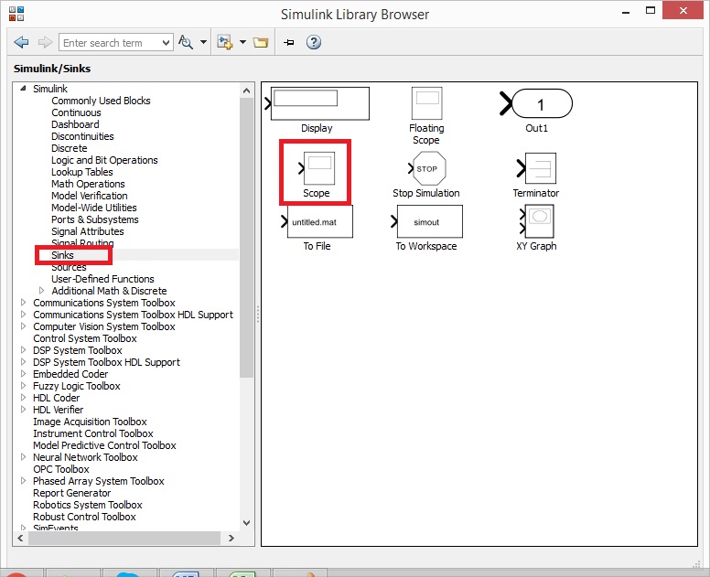710x577 pixels.
Task: Expand the Embedded Coder node
Action: (x=24, y=373)
